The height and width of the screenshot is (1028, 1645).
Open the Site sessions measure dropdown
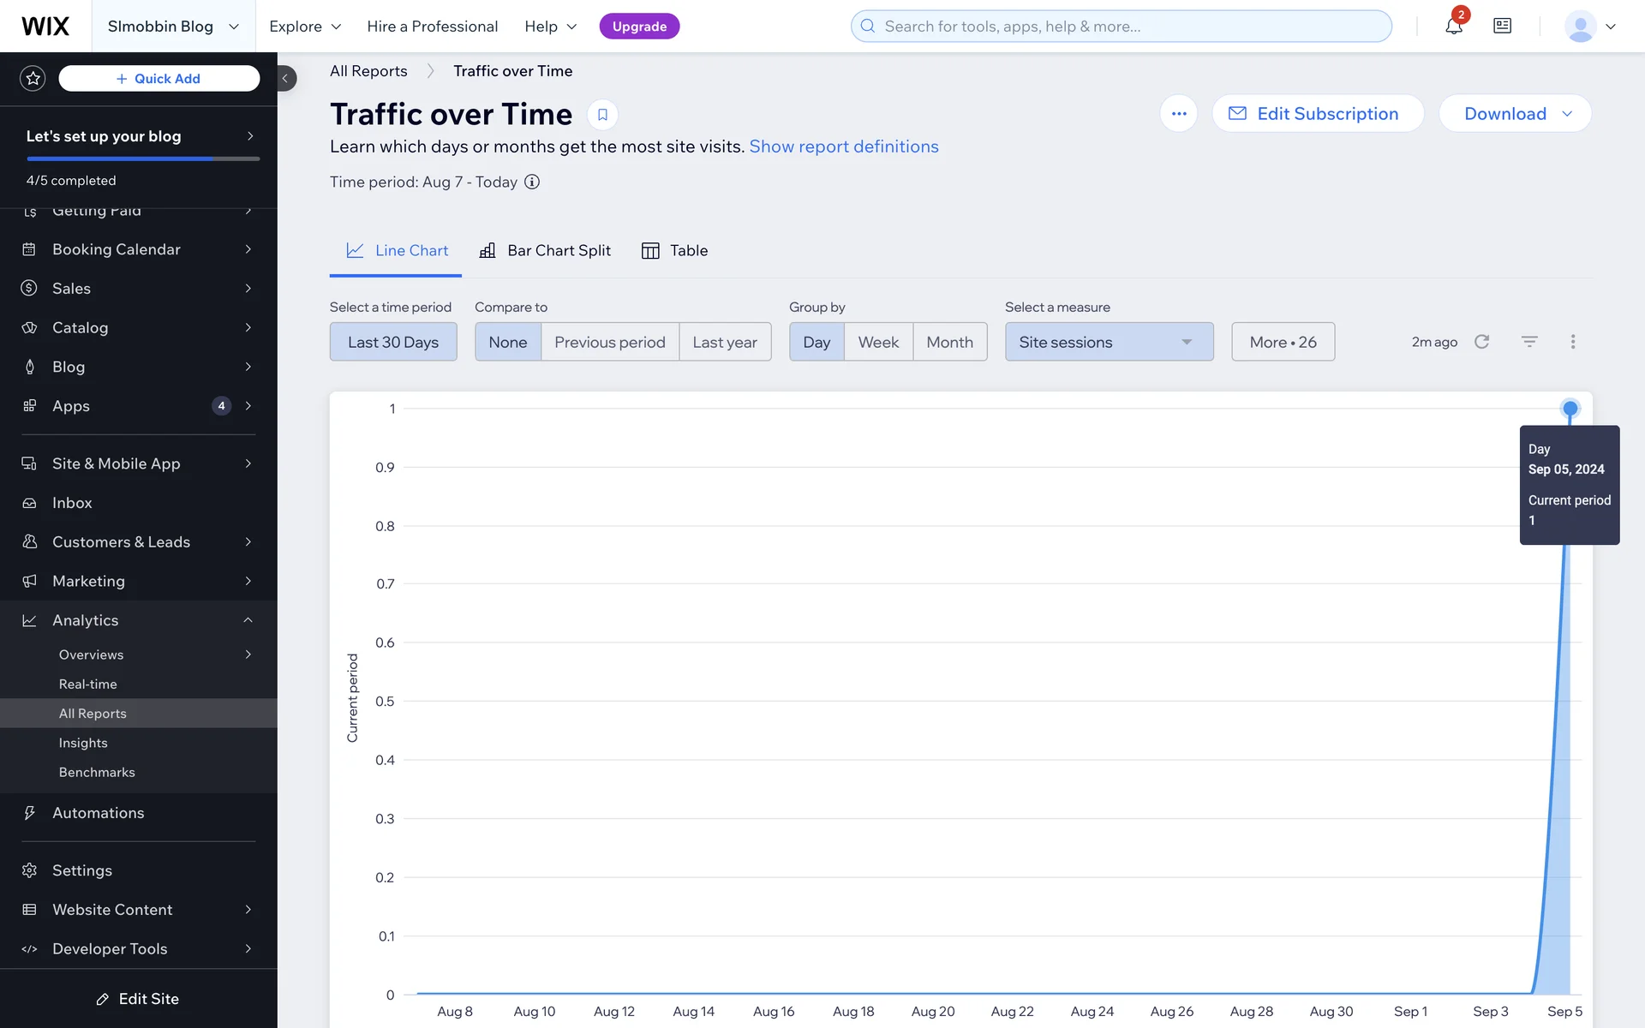(1109, 342)
